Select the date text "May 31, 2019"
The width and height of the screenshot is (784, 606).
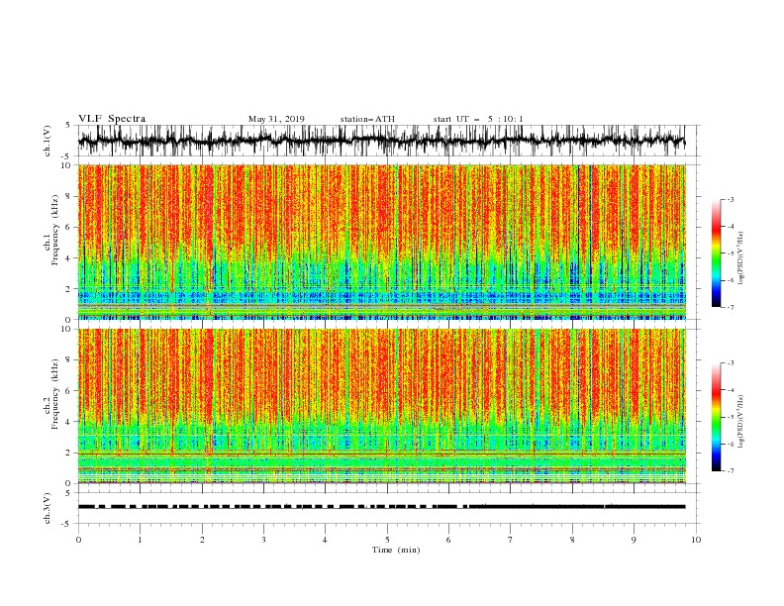pos(276,119)
